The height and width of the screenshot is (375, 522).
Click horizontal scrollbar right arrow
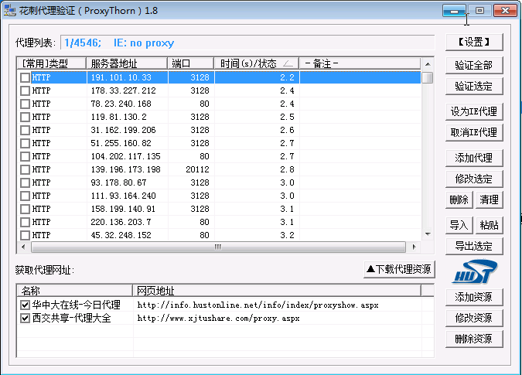pos(414,247)
